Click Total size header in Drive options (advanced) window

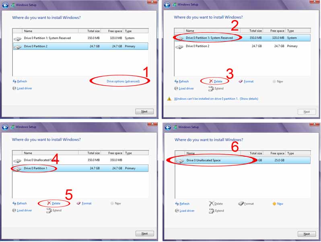89,31
